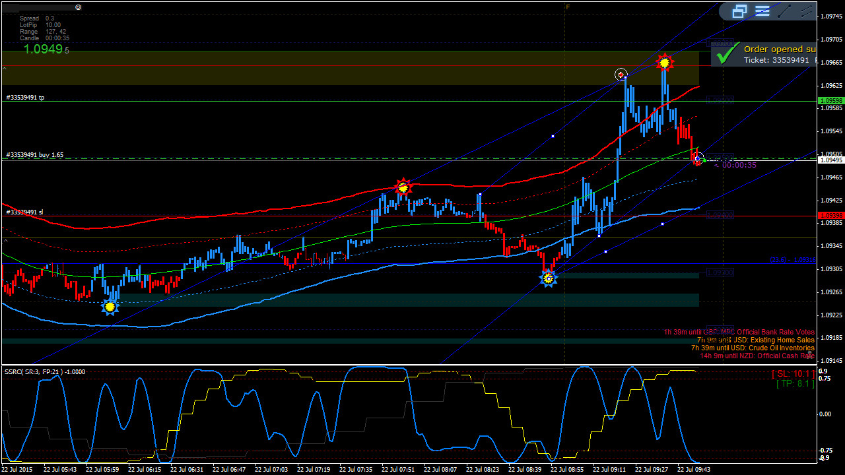Click the green TP: 8.1 readout
845x475 pixels.
(x=795, y=383)
